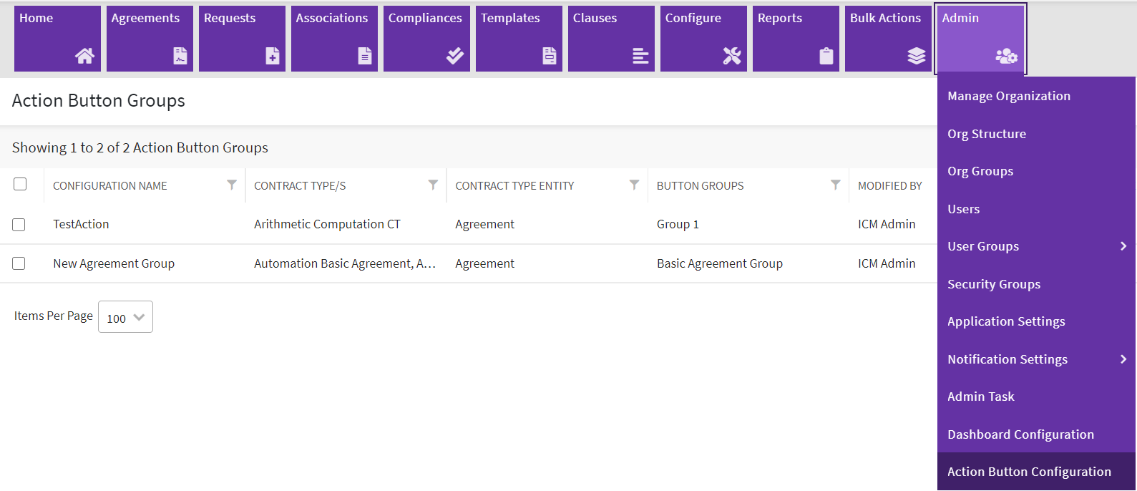The height and width of the screenshot is (491, 1137).
Task: Open the Items Per Page dropdown
Action: [125, 317]
